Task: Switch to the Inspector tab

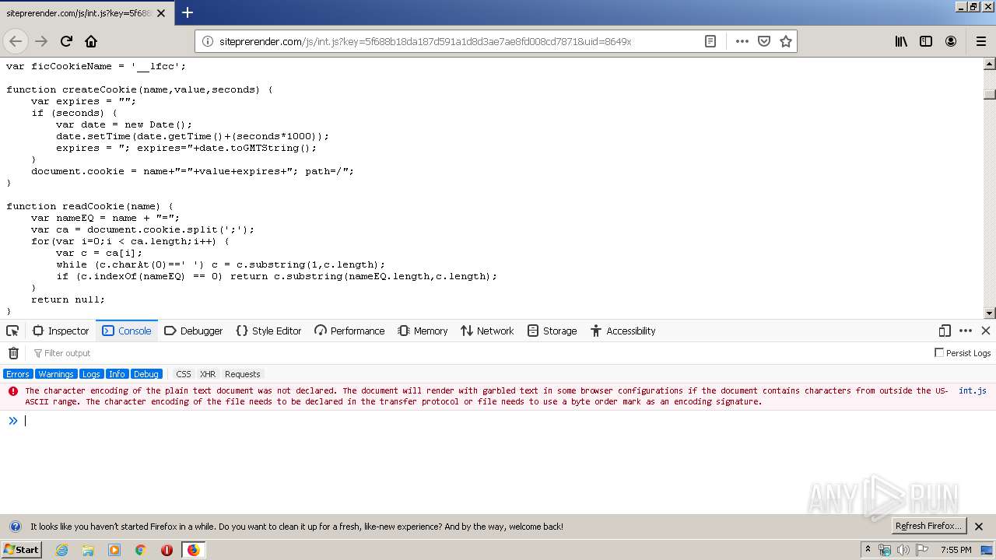Action: tap(61, 331)
